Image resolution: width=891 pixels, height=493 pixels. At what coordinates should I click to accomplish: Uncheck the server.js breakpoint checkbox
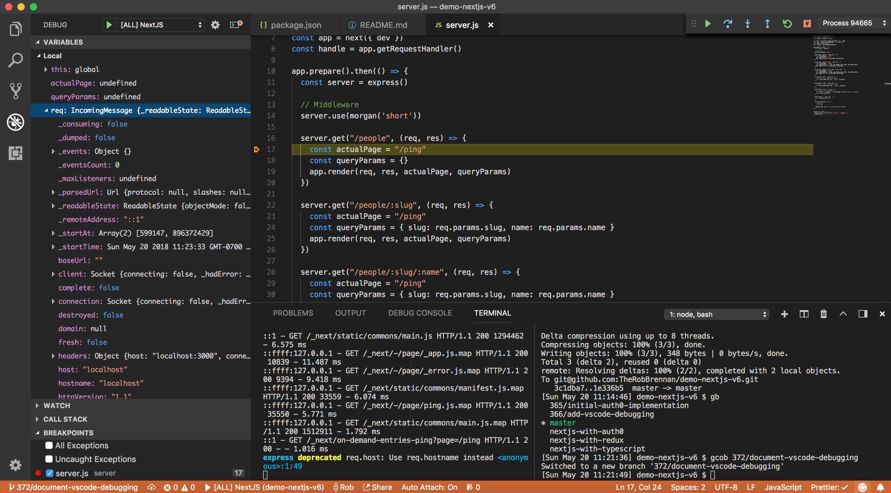click(49, 473)
